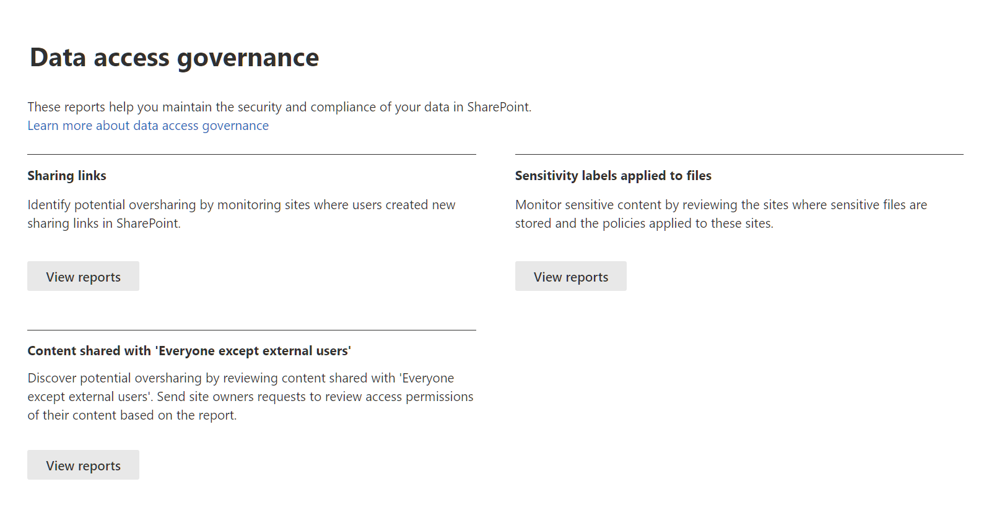Click the 'Monitor sensitive content by reviewing' text line
The image size is (989, 518).
point(720,205)
